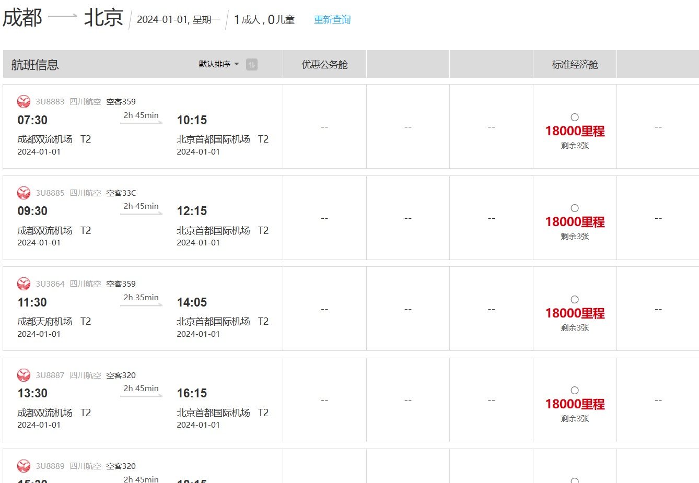Select the 18000里程 fare for flight 3U8887
The height and width of the screenshot is (483, 699).
(x=575, y=391)
